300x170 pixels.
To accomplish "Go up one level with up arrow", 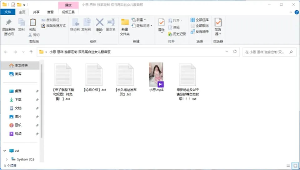I will 31,52.
